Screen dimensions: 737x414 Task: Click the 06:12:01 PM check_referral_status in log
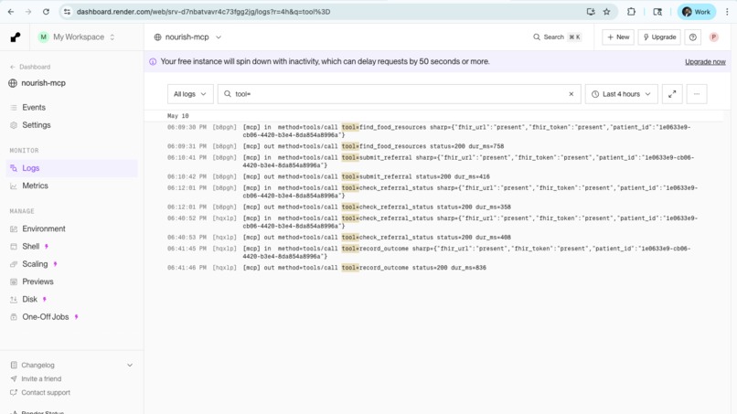pyautogui.click(x=433, y=192)
